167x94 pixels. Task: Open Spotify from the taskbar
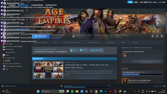72,91
